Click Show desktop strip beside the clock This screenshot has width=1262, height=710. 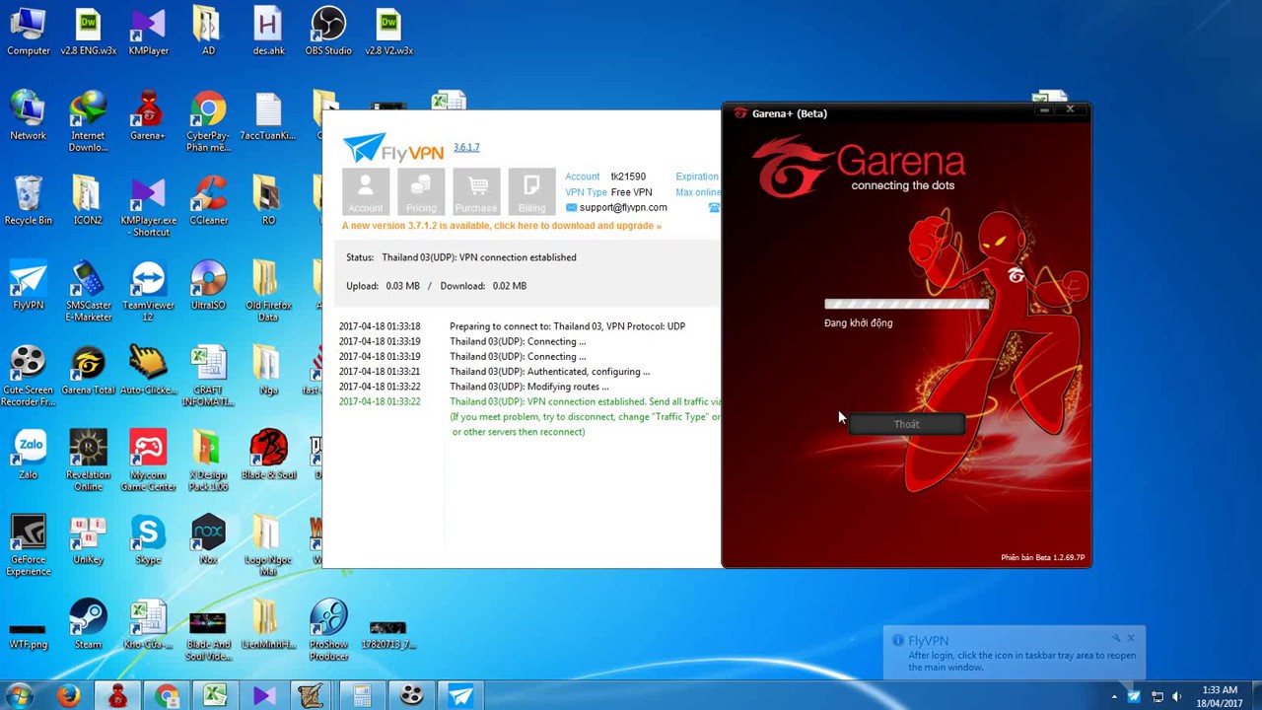(1255, 696)
